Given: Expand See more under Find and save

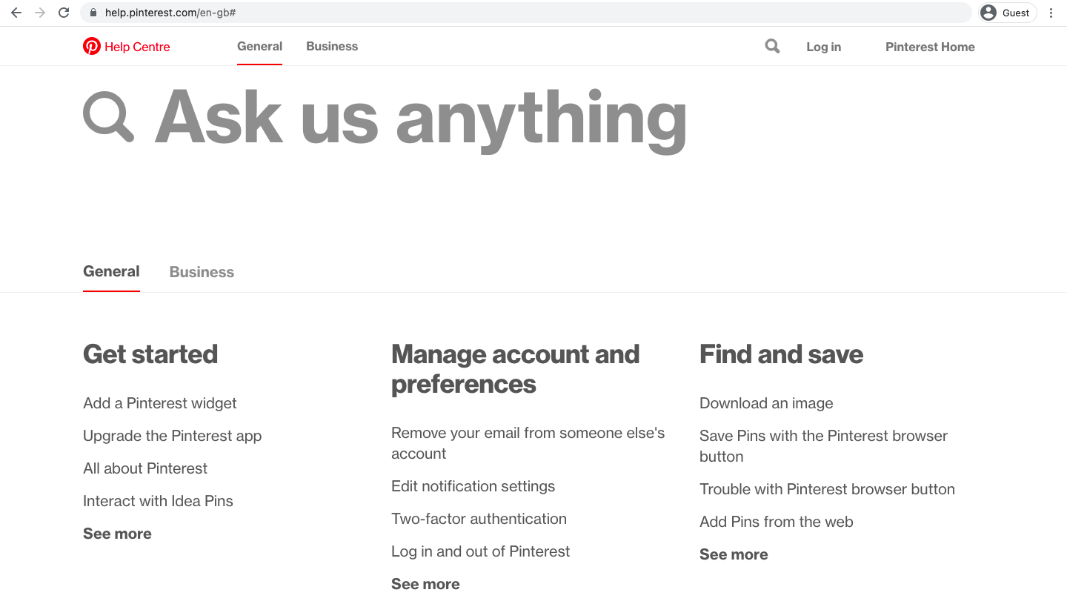Looking at the screenshot, I should 734,554.
